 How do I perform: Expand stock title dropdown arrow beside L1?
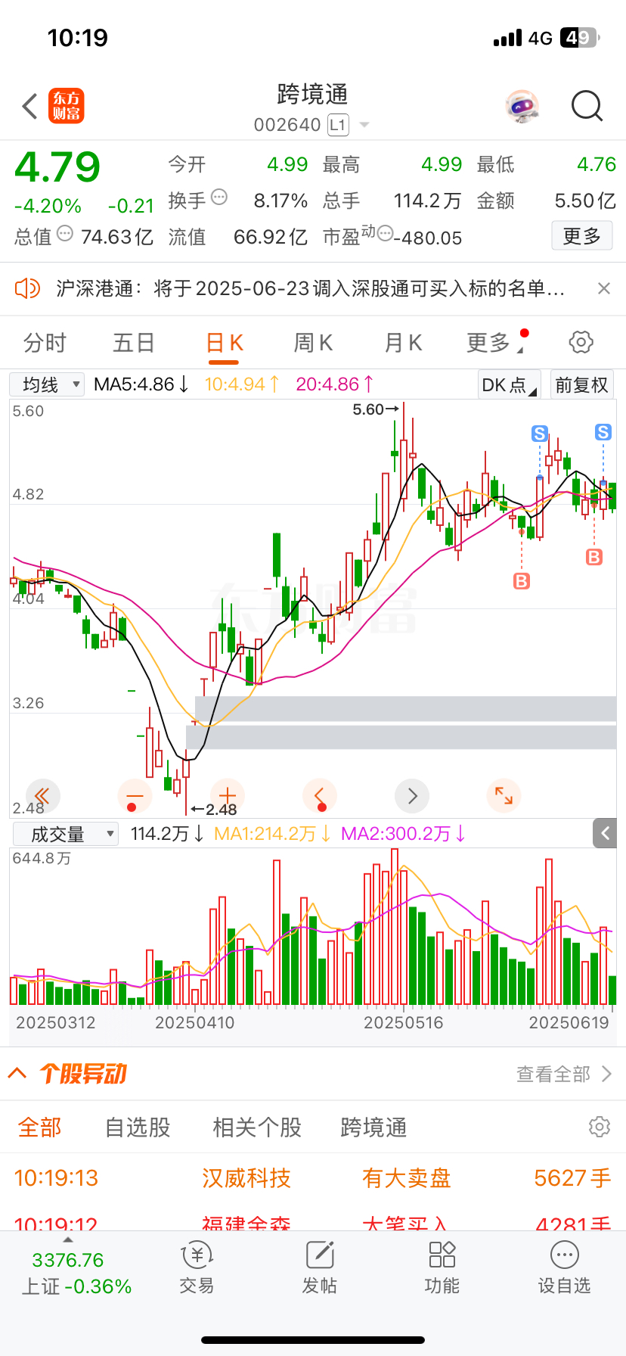pyautogui.click(x=364, y=125)
